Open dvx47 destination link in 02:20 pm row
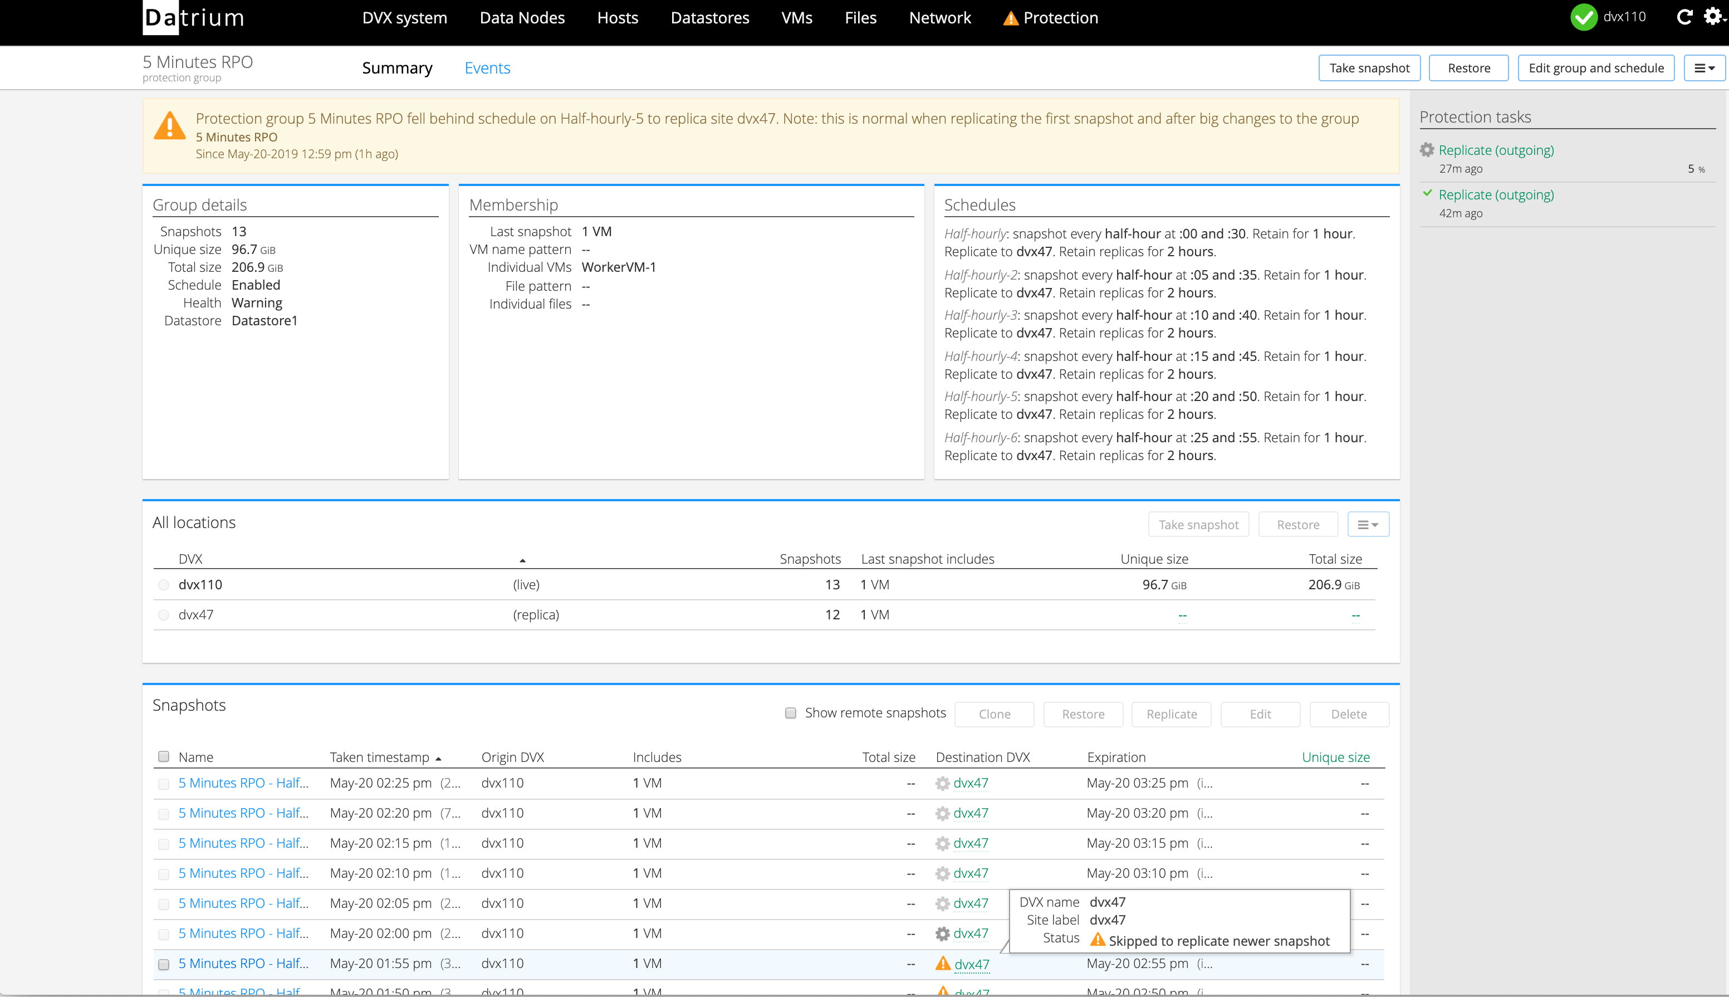Screen dimensions: 1729x997 tap(971, 813)
